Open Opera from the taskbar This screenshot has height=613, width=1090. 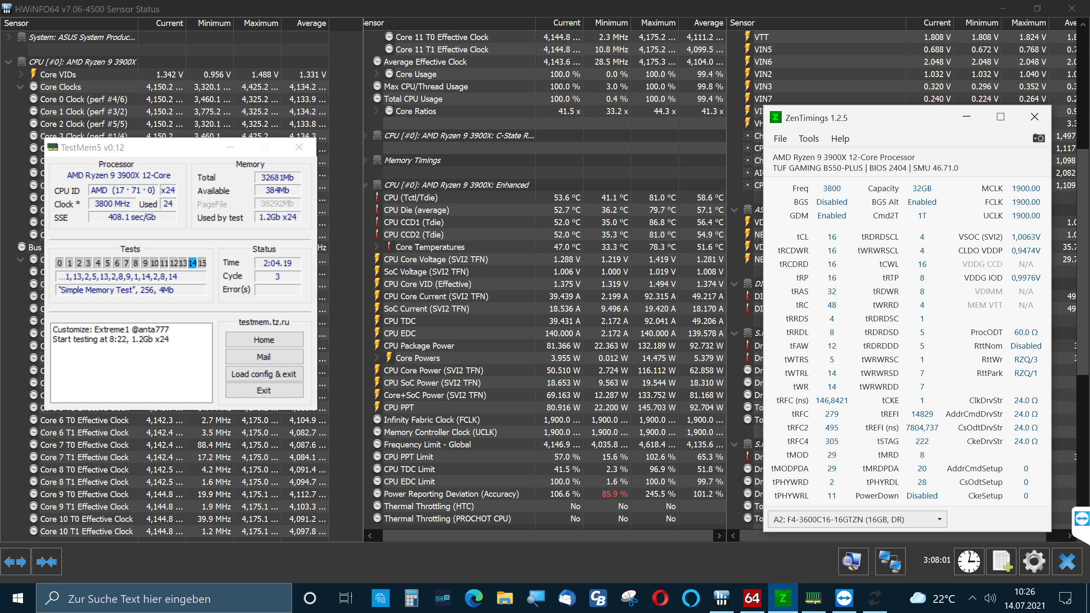point(660,599)
